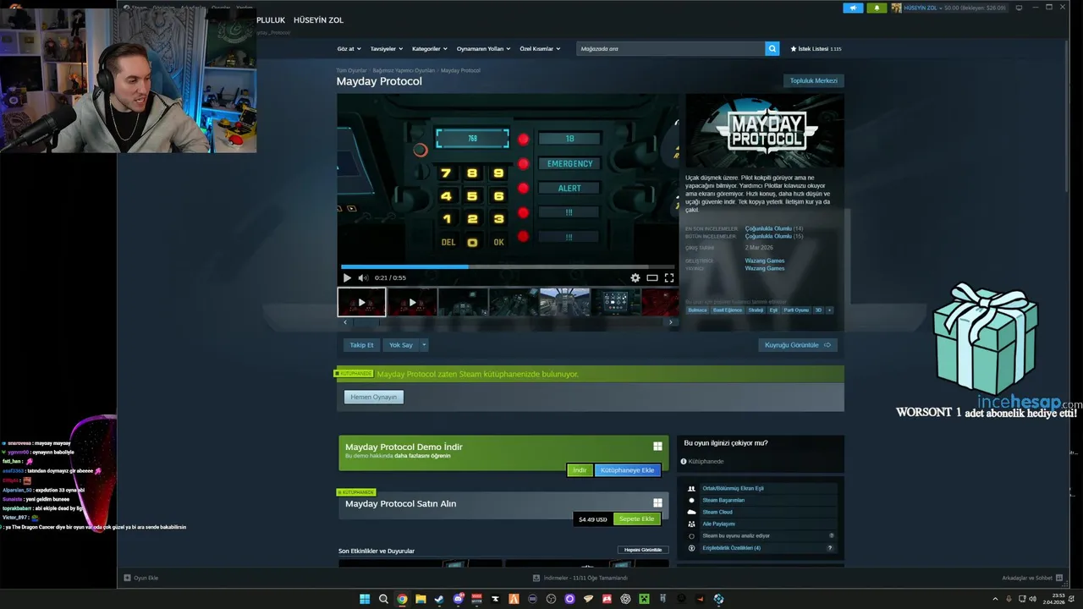Expand the Göz at store menu

coord(349,49)
